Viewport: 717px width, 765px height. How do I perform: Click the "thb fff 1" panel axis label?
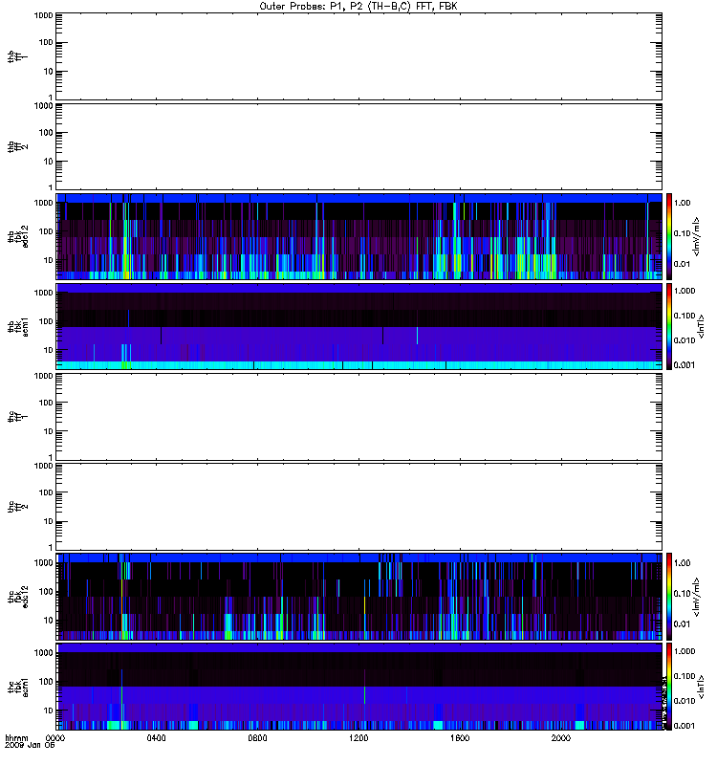click(17, 56)
